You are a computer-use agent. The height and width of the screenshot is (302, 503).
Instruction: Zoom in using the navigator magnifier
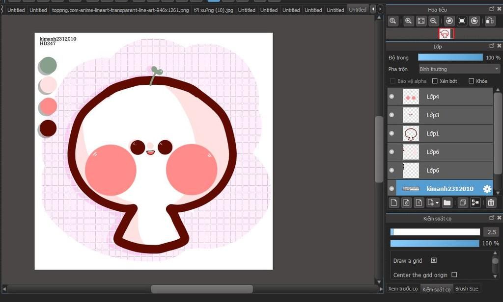point(408,21)
